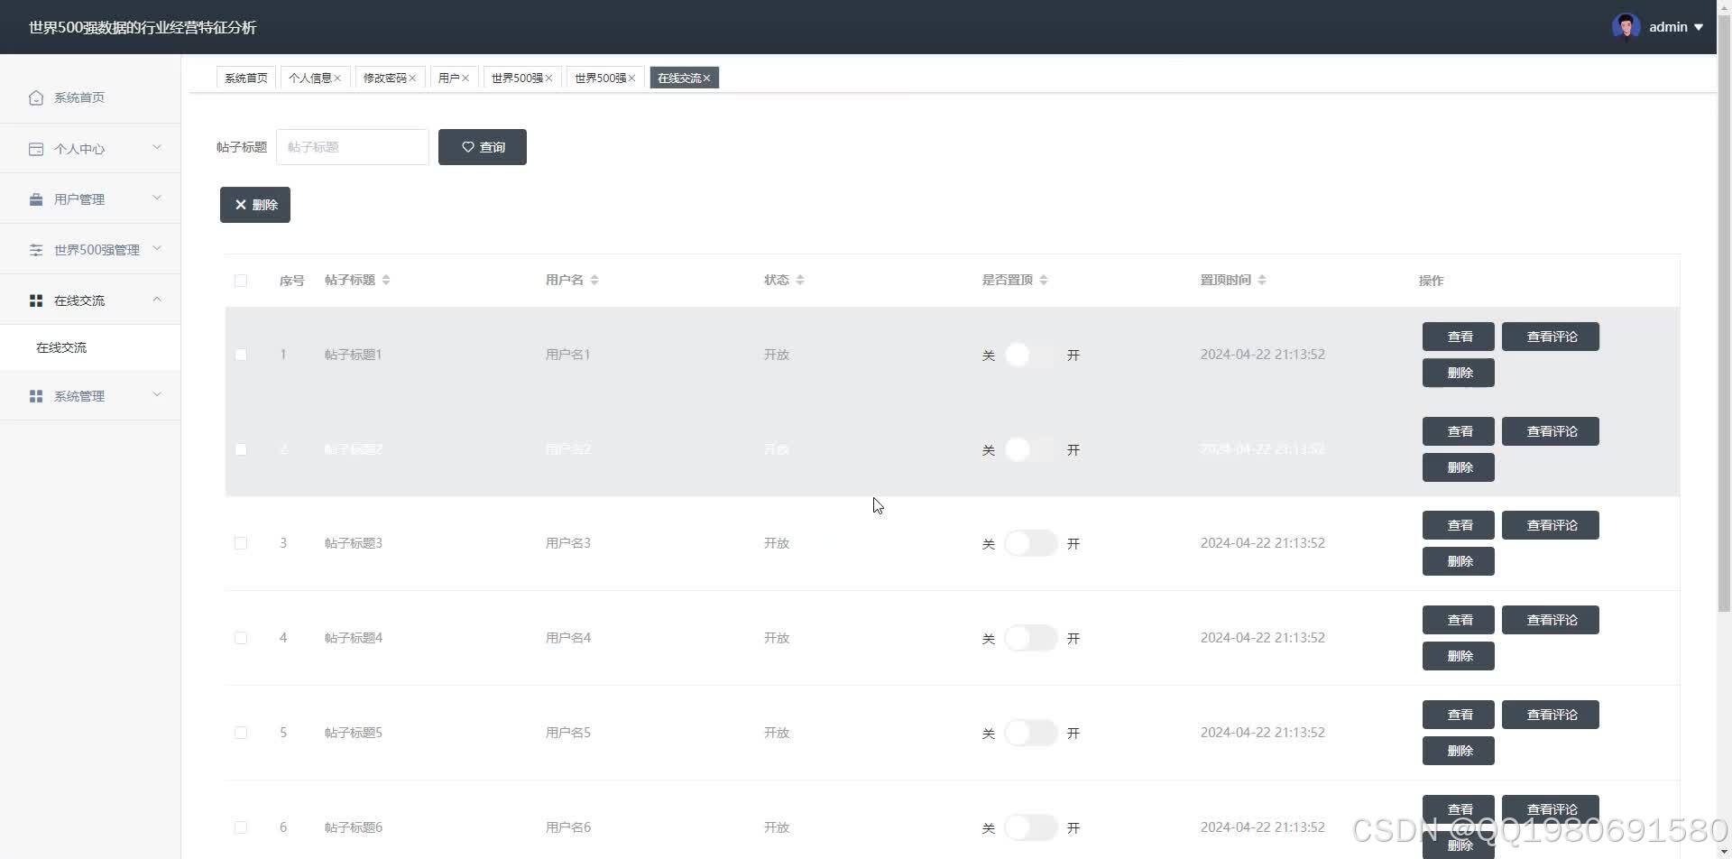Click 查看评论 for 帖子标题4
Screen dimensions: 1732x859
pyautogui.click(x=1551, y=620)
